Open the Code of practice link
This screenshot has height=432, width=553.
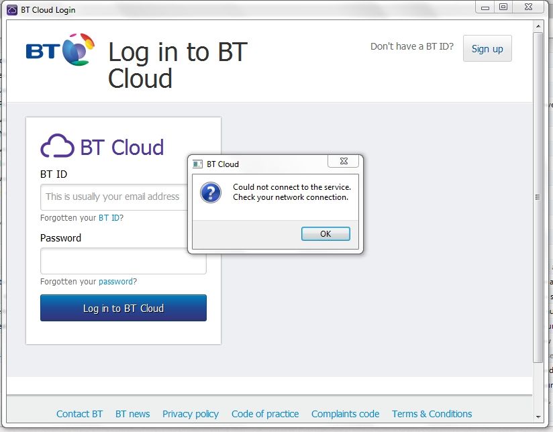click(x=265, y=414)
